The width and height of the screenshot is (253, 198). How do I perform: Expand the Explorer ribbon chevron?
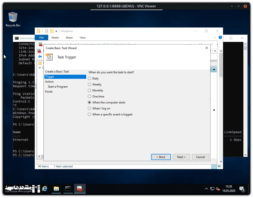pos(215,38)
